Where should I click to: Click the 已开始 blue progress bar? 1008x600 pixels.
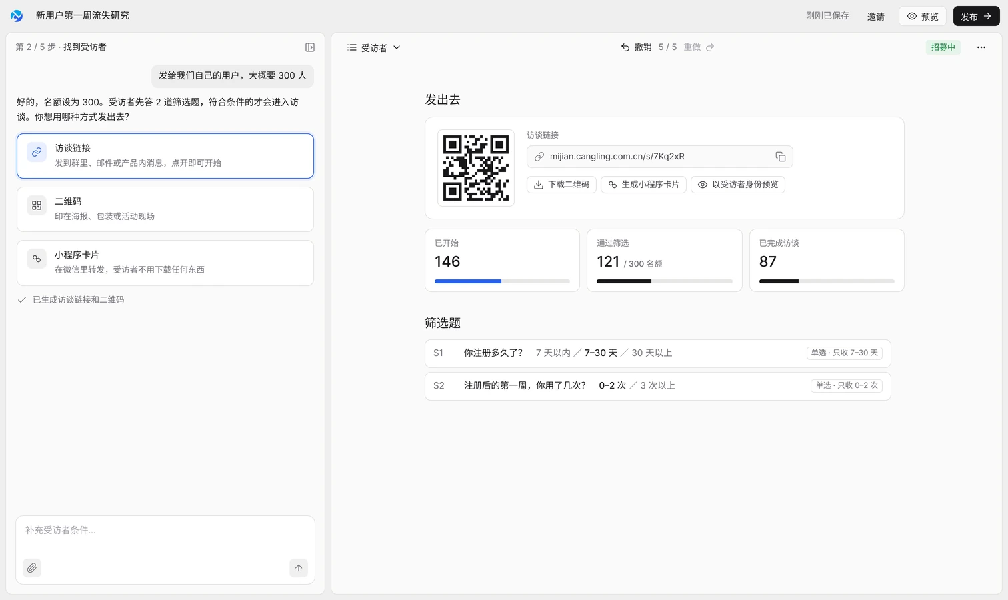pyautogui.click(x=502, y=281)
